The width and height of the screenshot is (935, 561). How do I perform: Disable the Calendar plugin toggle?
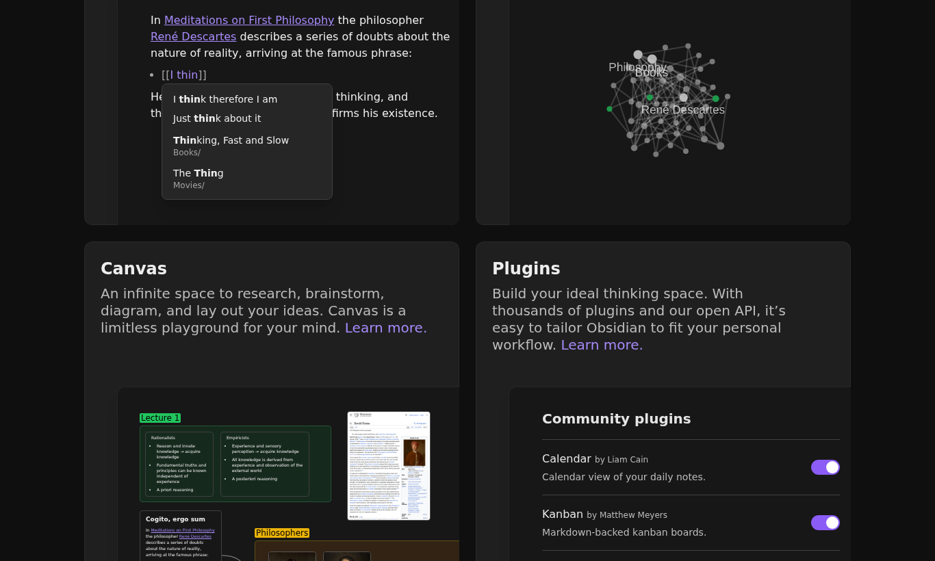[x=825, y=467]
